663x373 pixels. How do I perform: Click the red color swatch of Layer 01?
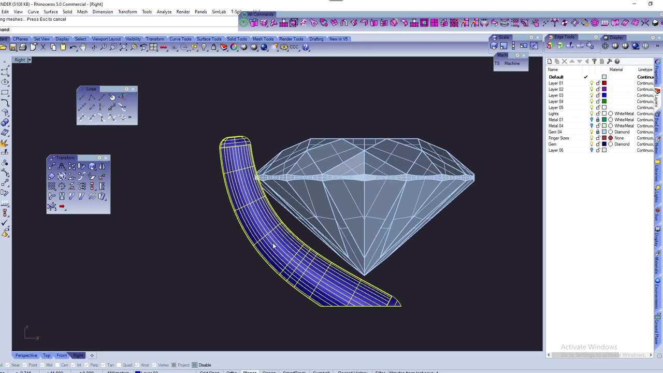pyautogui.click(x=604, y=83)
